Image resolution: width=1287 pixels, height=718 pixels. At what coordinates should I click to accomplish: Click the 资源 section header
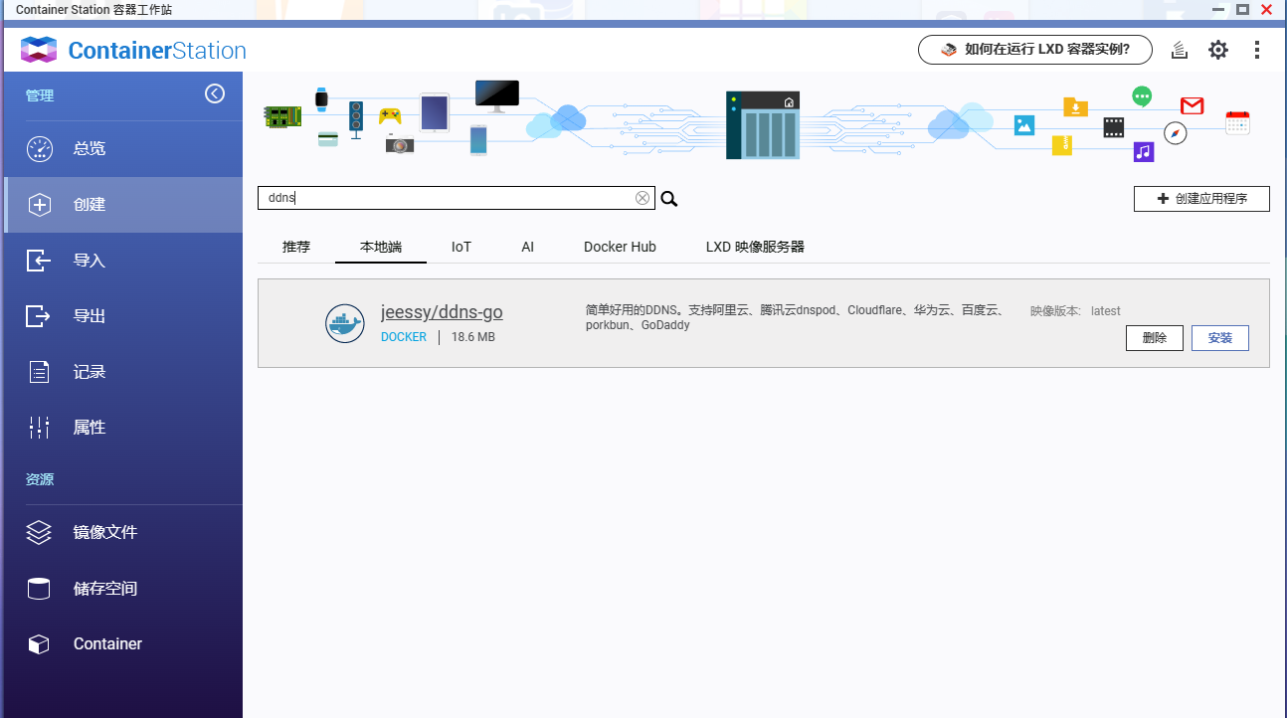click(x=40, y=479)
